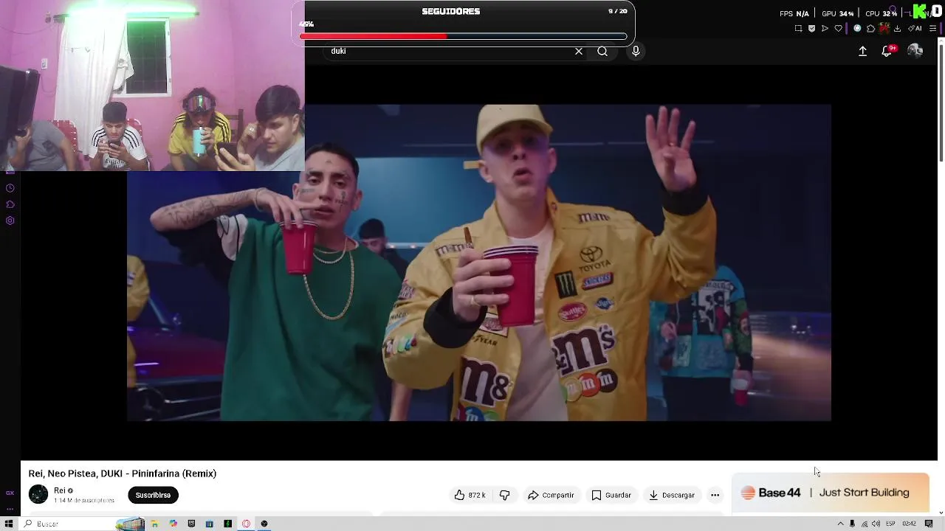Screen dimensions: 945x531
Task: Open the Rei channel avatar
Action: point(38,494)
